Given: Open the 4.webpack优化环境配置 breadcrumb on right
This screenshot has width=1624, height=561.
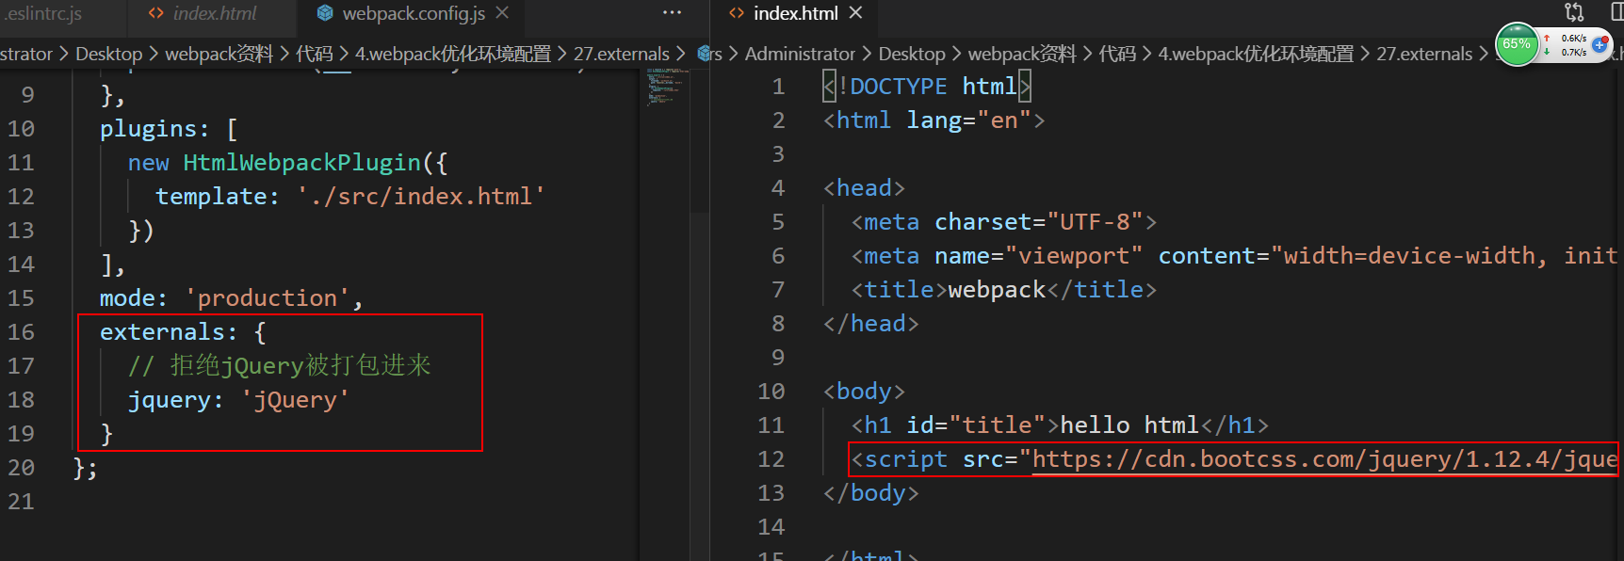Looking at the screenshot, I should click(1255, 55).
